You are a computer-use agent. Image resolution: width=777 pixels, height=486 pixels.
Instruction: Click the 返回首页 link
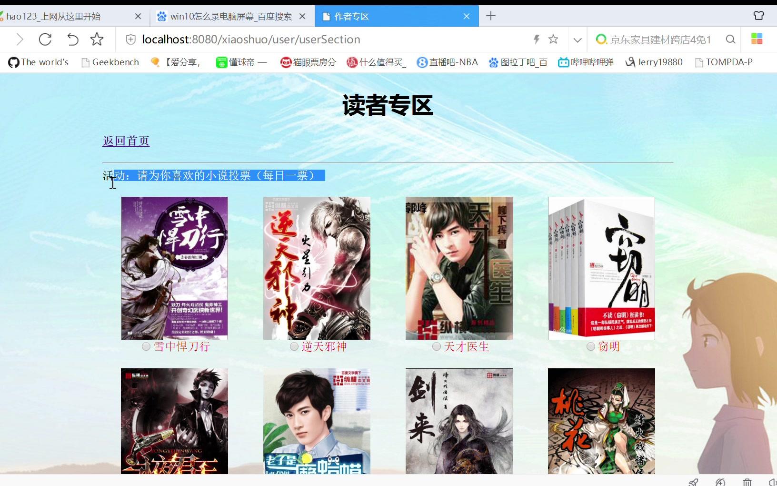[x=126, y=141]
